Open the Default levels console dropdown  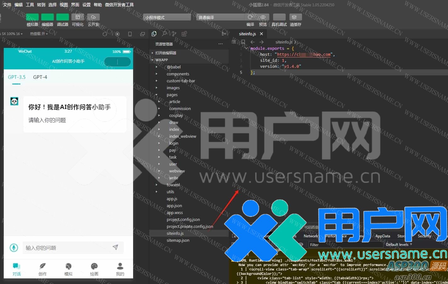[399, 245]
